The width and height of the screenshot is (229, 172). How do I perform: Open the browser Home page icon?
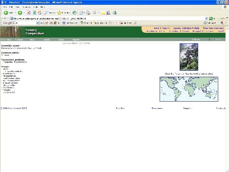pos(40,13)
